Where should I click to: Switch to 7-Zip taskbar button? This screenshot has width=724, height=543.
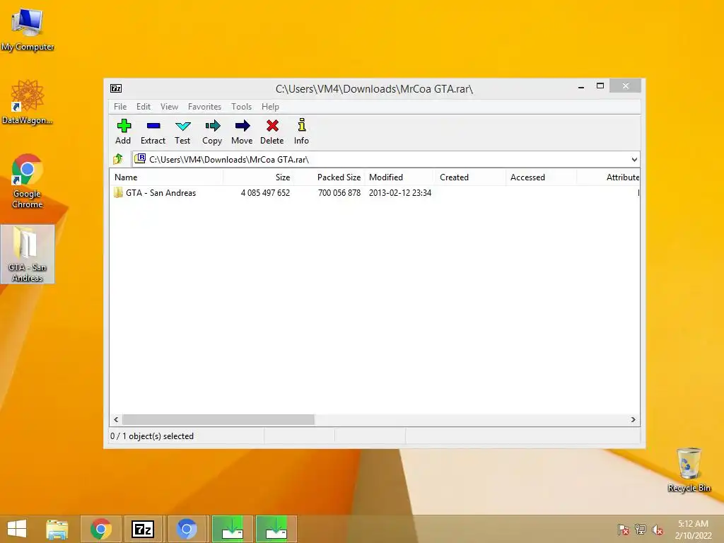point(143,529)
